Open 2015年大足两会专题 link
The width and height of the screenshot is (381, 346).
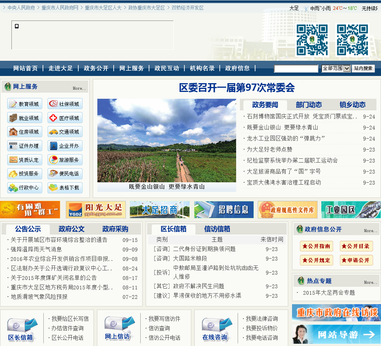tap(329, 292)
